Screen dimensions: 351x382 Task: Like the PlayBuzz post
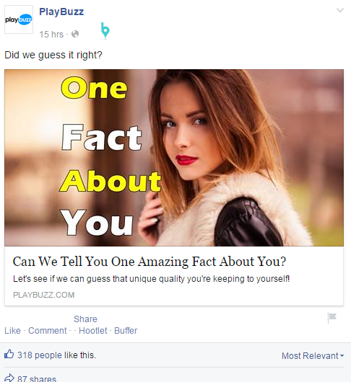tap(12, 331)
